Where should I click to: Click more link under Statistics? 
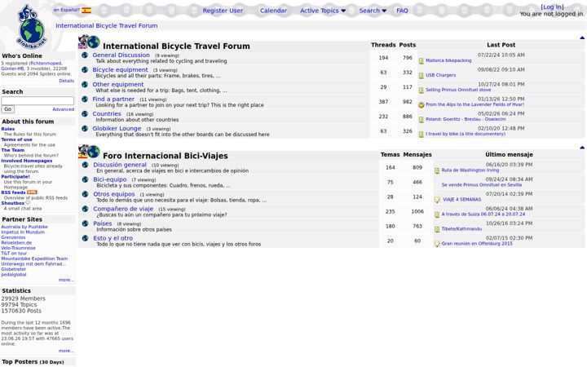click(66, 352)
